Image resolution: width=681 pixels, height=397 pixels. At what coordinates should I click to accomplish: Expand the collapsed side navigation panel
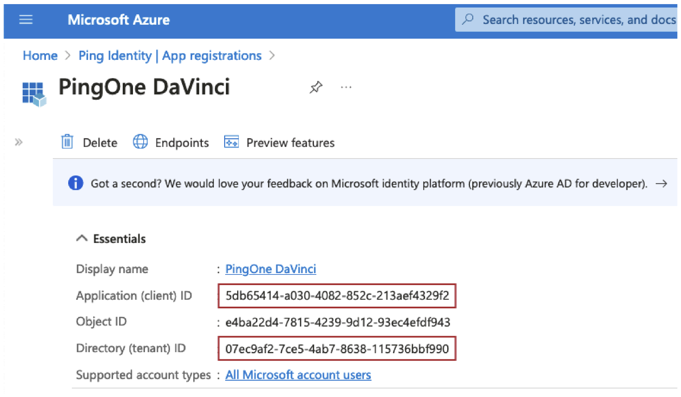click(x=19, y=142)
